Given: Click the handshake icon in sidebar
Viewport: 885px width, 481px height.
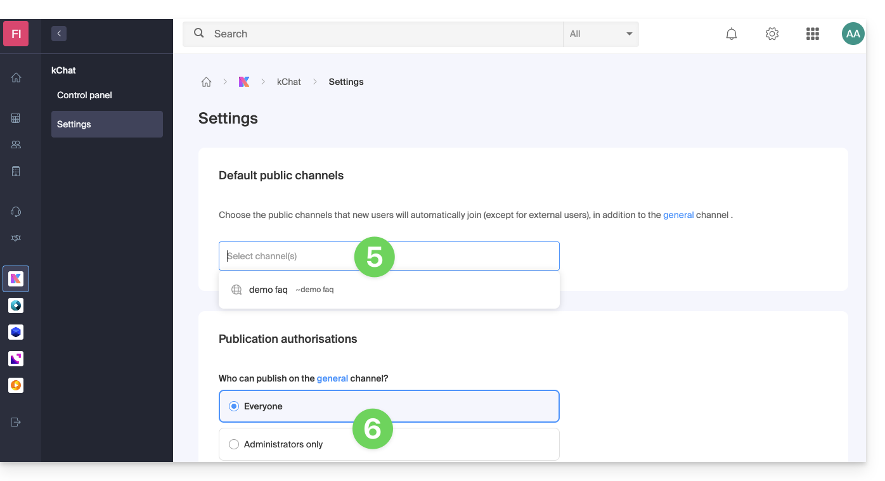Looking at the screenshot, I should point(16,238).
